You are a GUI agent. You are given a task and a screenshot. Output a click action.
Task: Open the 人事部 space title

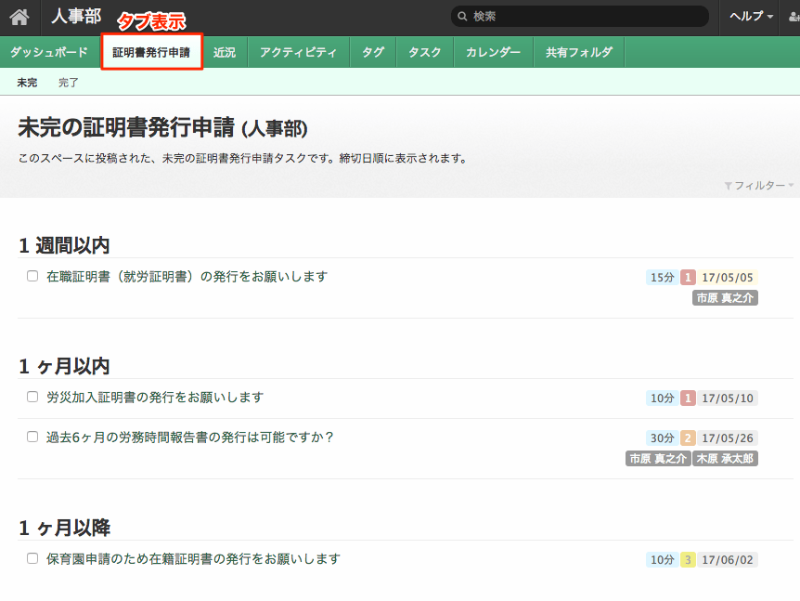tap(76, 17)
